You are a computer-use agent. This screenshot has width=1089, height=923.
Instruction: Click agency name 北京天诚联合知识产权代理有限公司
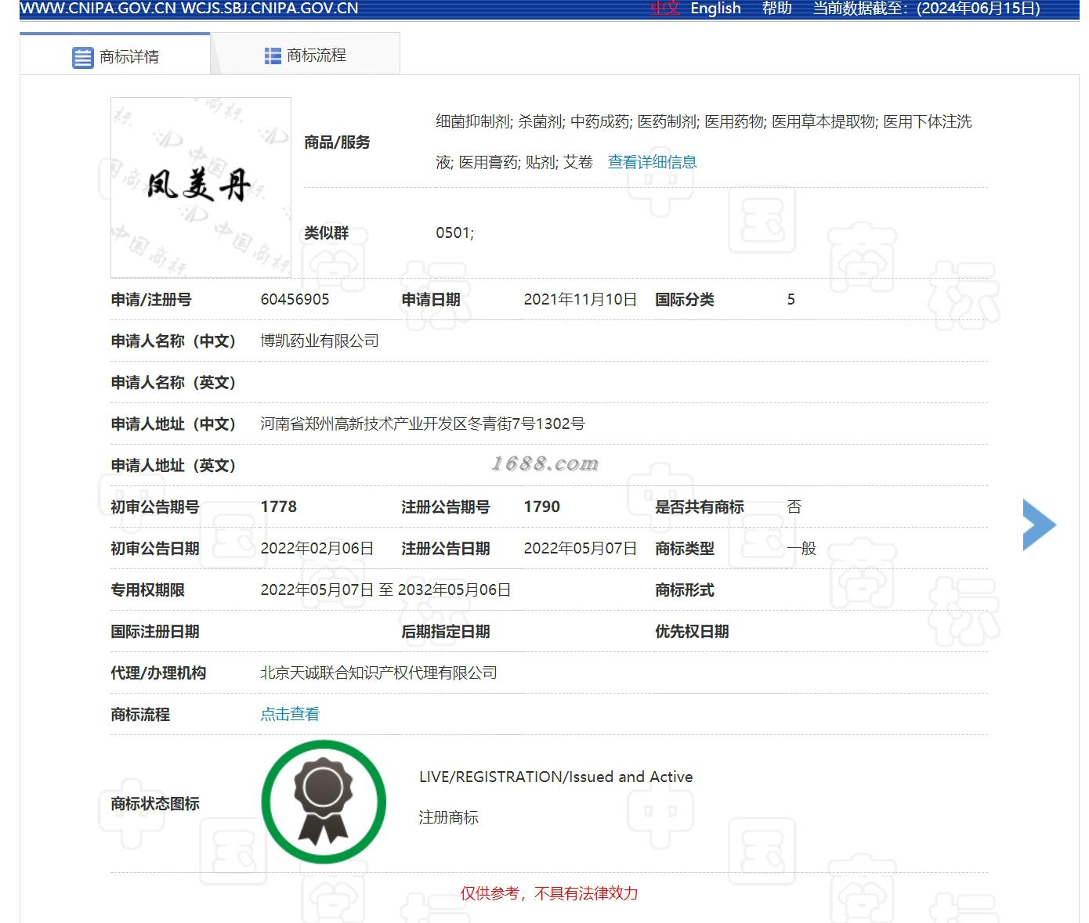[378, 672]
